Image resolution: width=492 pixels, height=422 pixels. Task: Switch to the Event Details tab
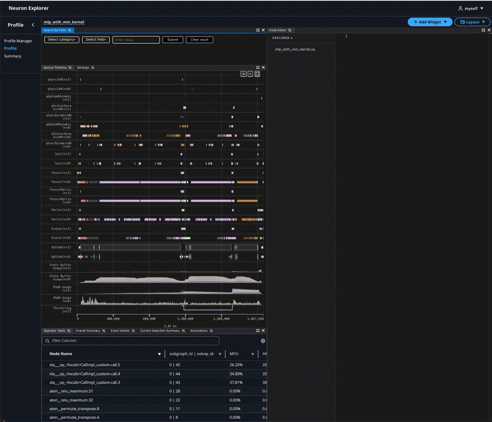pos(120,331)
